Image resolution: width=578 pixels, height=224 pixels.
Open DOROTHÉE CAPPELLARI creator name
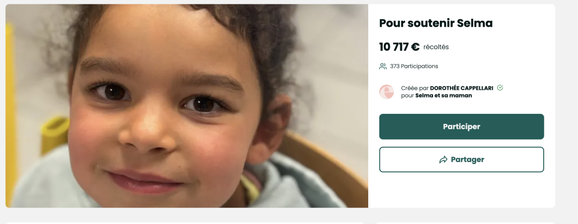[x=461, y=88]
